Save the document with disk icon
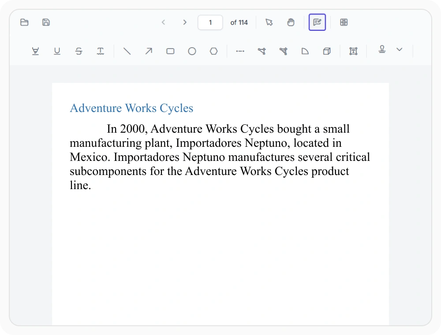The width and height of the screenshot is (441, 335). click(46, 22)
